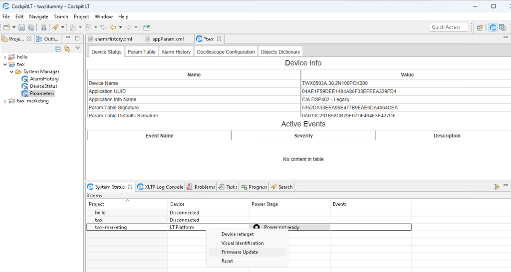
Task: Collapse the System Manager folder
Action: 12,72
